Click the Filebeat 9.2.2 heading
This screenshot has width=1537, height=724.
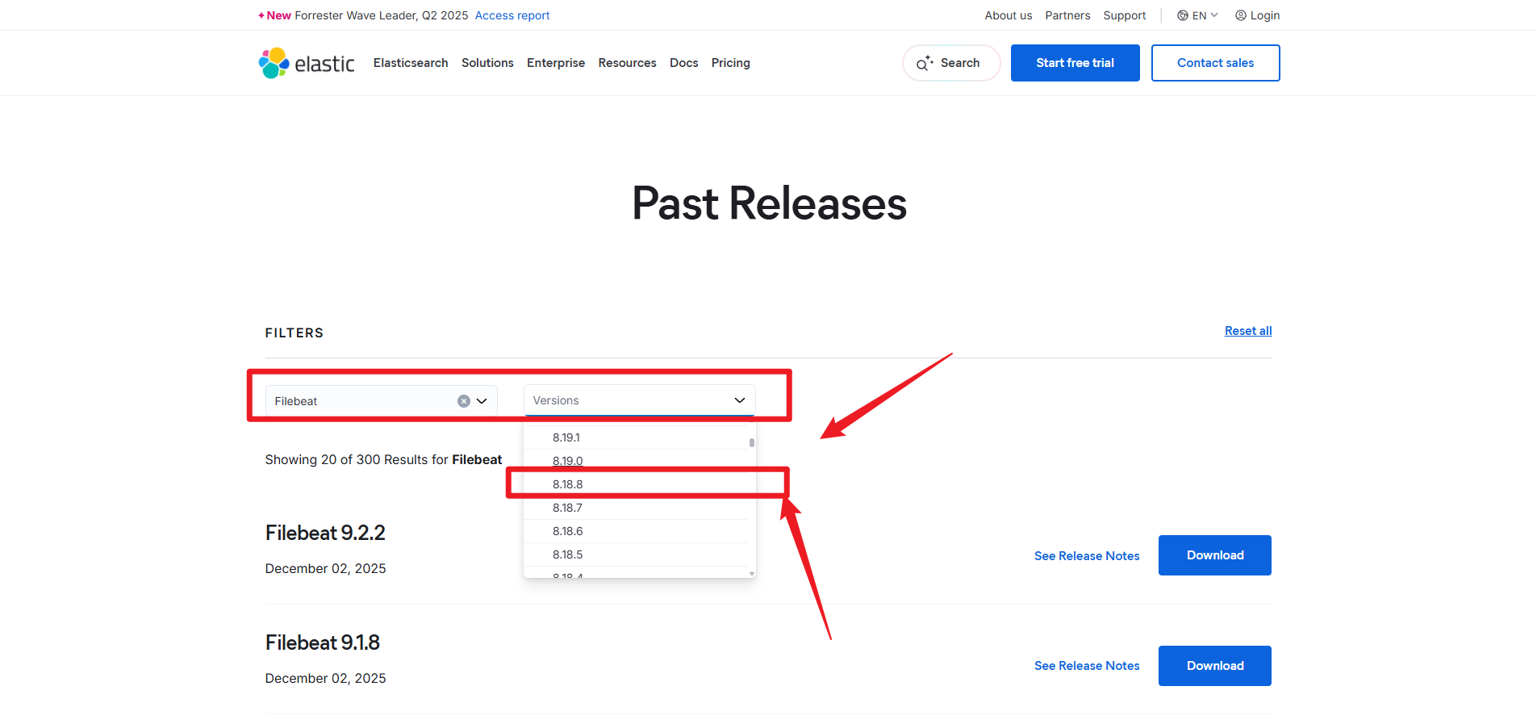pyautogui.click(x=325, y=533)
